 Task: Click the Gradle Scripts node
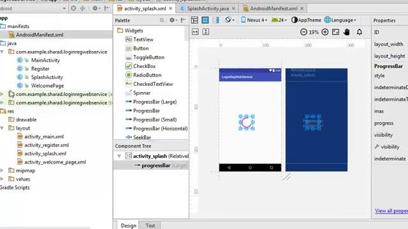[x=15, y=188]
